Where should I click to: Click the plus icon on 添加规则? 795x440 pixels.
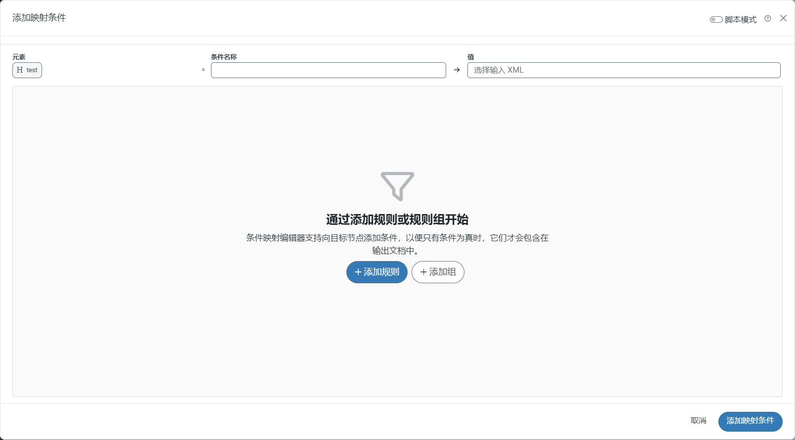[x=358, y=272]
